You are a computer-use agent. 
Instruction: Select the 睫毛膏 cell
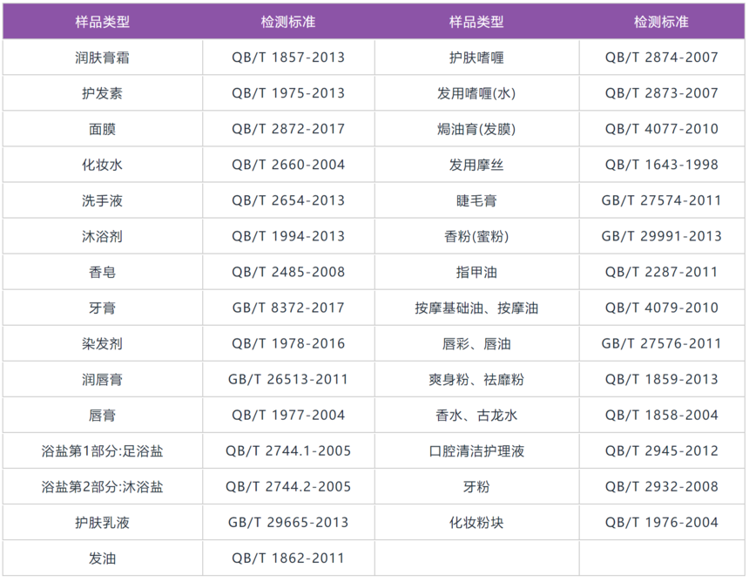[476, 200]
